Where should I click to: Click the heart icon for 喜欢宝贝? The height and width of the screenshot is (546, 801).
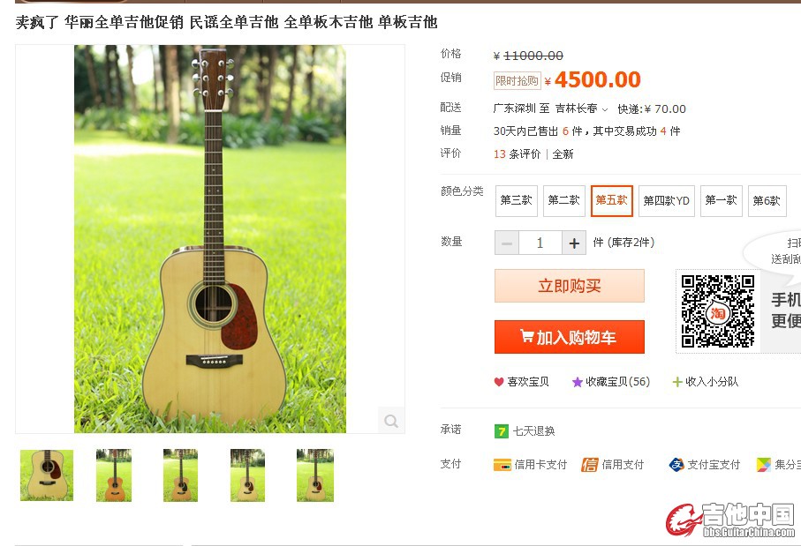tap(499, 382)
